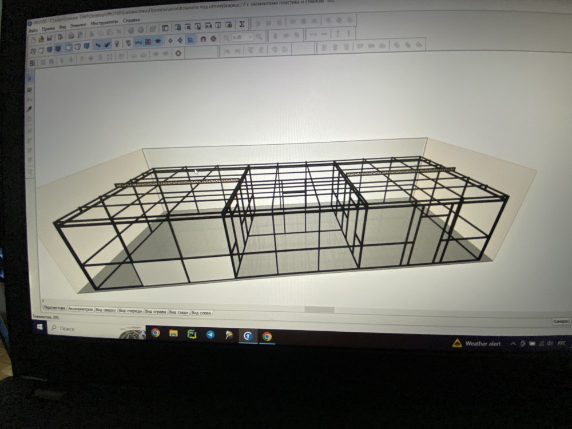This screenshot has width=572, height=429.
Task: Switch to the Аксонометрия view tab
Action: point(80,308)
